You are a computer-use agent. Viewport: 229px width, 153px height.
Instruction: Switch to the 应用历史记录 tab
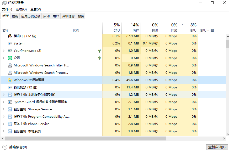click(30, 16)
